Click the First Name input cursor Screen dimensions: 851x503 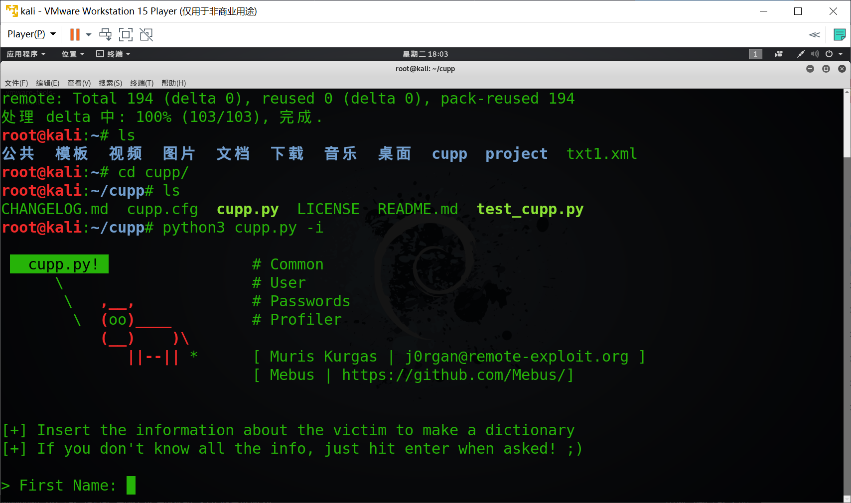pos(131,486)
